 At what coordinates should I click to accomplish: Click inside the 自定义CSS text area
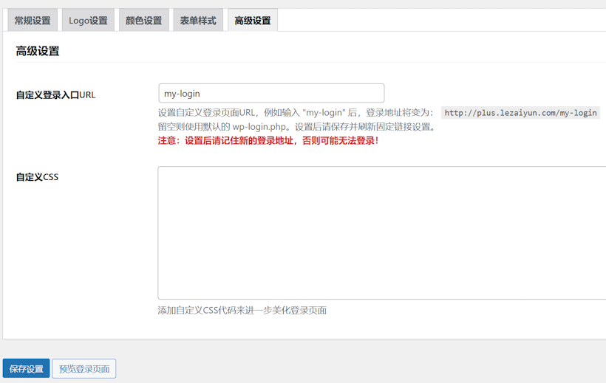click(x=381, y=232)
